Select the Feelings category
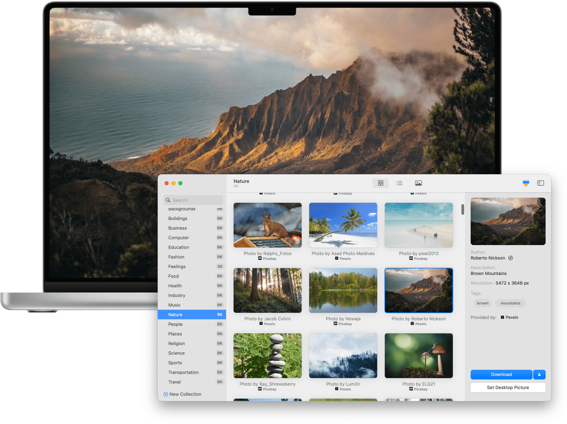The height and width of the screenshot is (424, 567). 192,267
